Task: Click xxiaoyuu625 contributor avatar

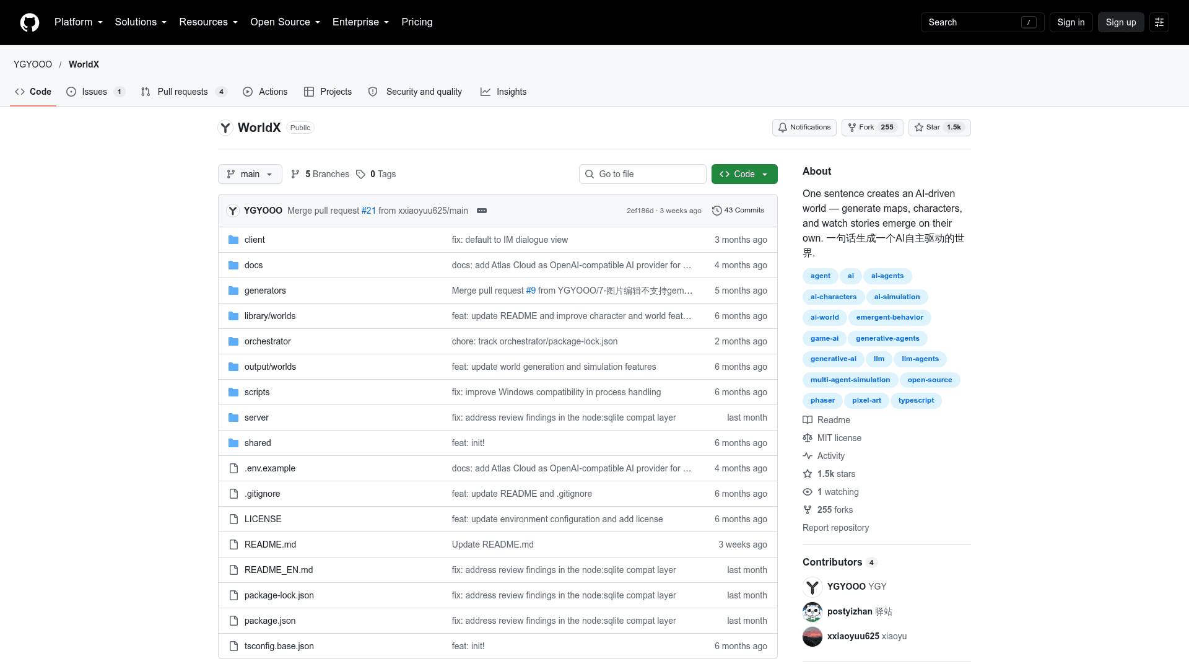Action: coord(812,636)
